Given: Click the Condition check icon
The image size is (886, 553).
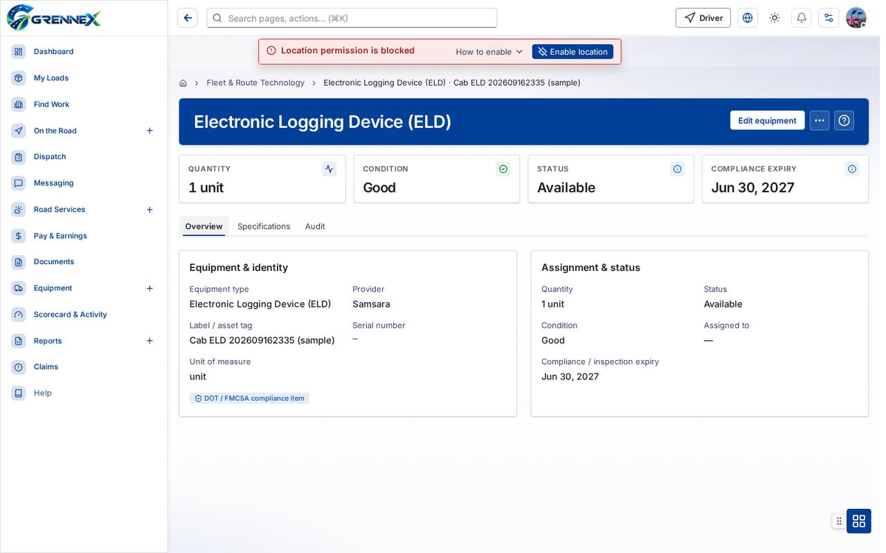Looking at the screenshot, I should pos(503,169).
